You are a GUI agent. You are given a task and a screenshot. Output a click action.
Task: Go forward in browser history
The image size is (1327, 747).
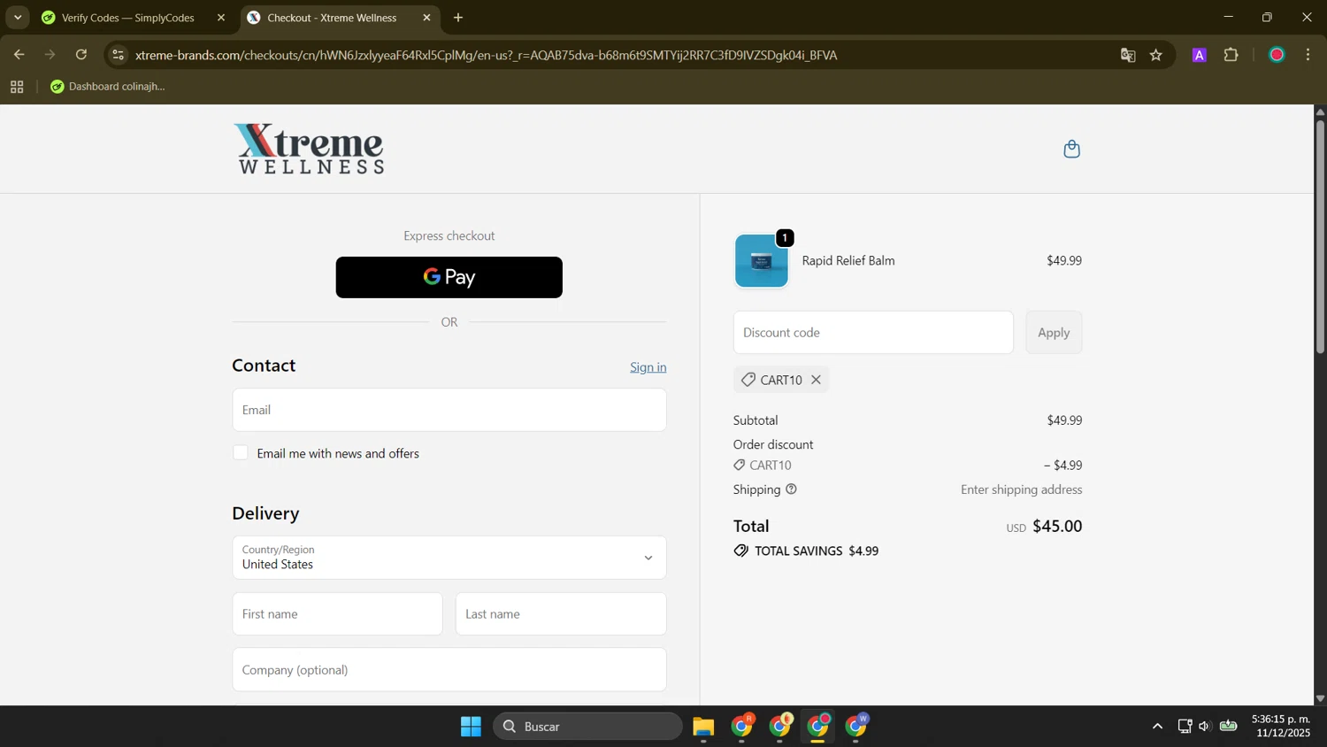tap(50, 55)
